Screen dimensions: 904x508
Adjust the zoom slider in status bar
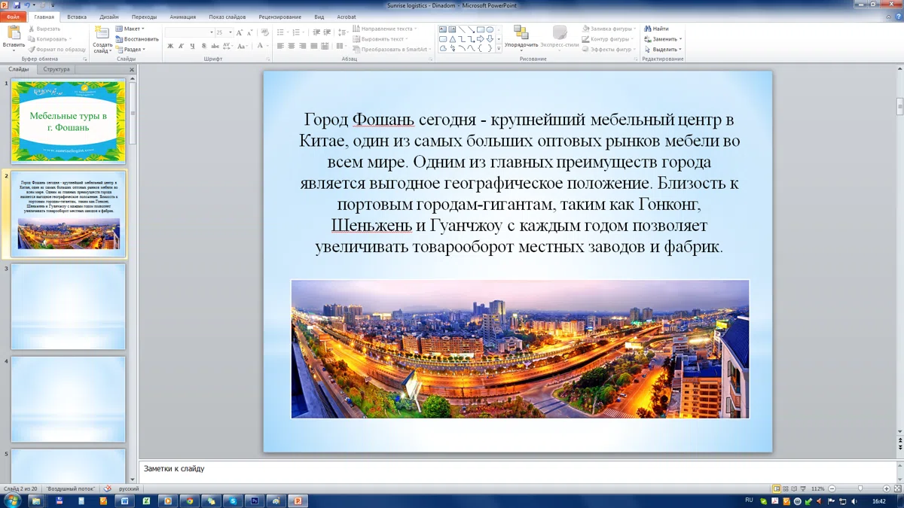point(860,488)
